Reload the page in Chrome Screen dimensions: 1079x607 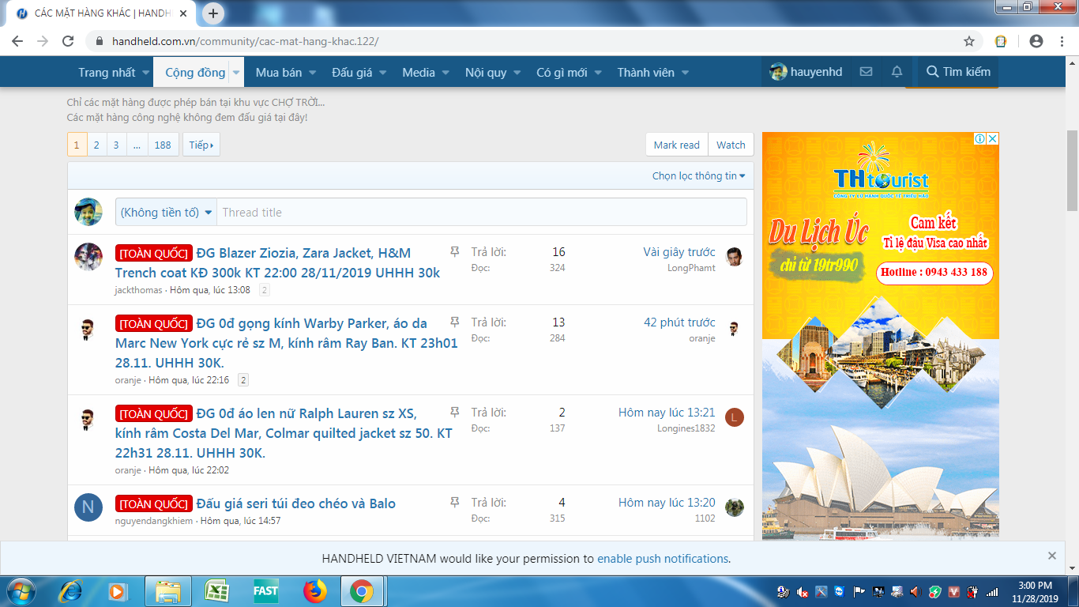[68, 41]
